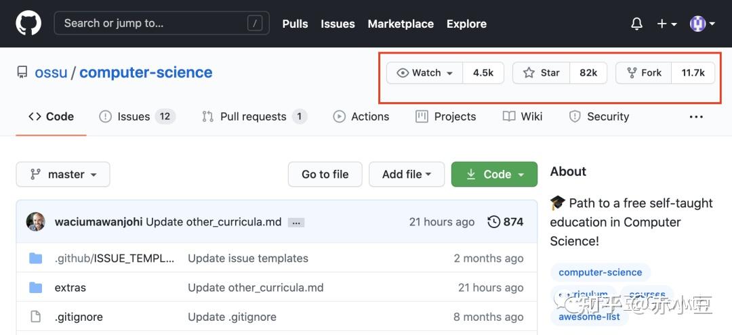Click the waciumawanjohi avatar thumbnail
The height and width of the screenshot is (335, 732).
click(x=36, y=221)
